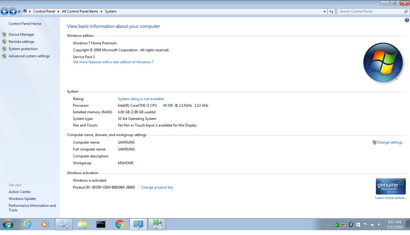Click the Show desktop strip beside the clock
The width and height of the screenshot is (410, 235).
pyautogui.click(x=408, y=224)
